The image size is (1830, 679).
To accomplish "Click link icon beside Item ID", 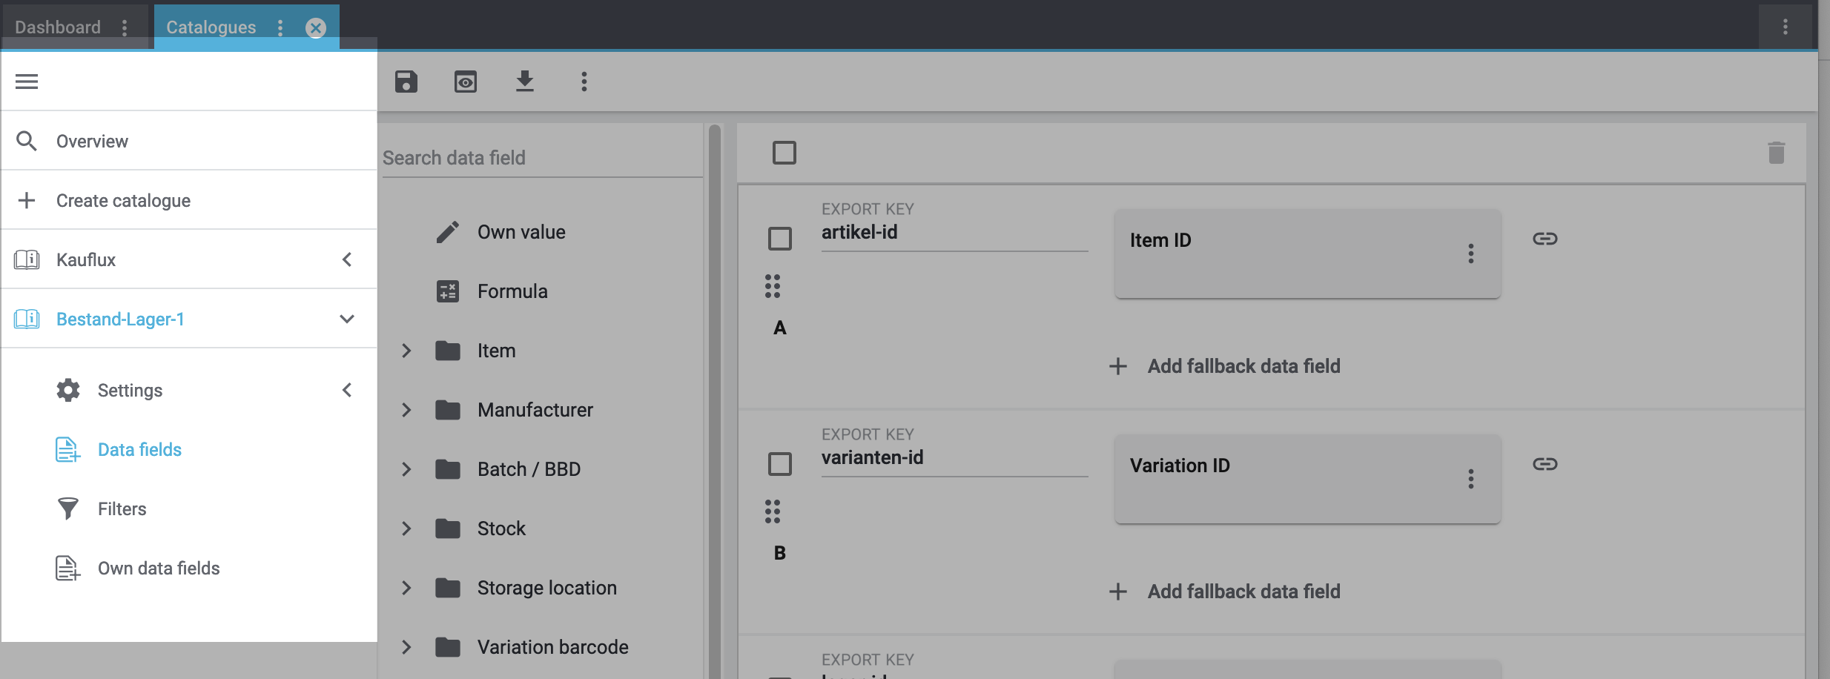I will (1545, 239).
